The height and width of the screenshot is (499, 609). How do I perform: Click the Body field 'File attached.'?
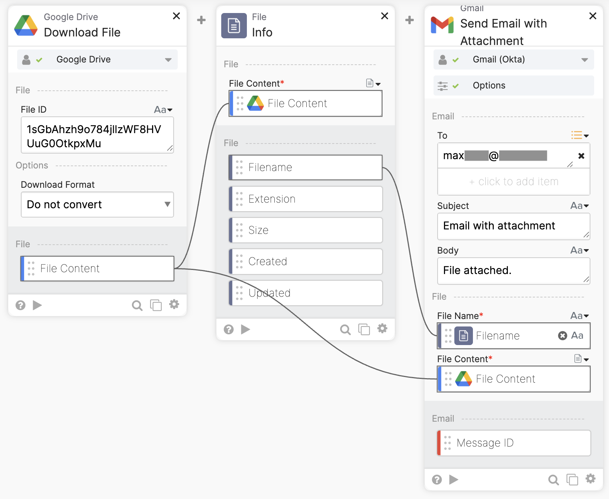point(514,271)
